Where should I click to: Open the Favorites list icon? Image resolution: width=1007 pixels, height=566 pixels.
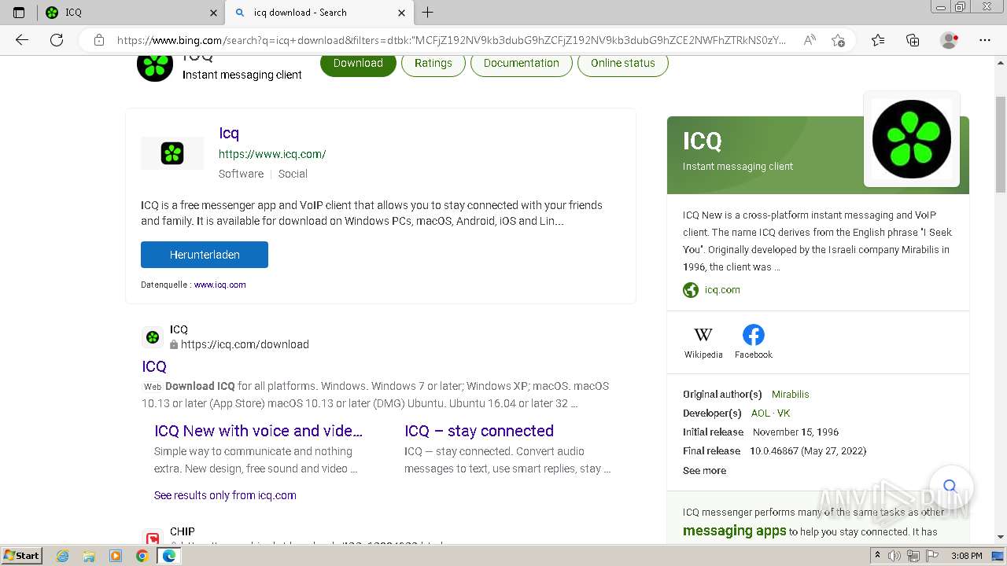(878, 40)
